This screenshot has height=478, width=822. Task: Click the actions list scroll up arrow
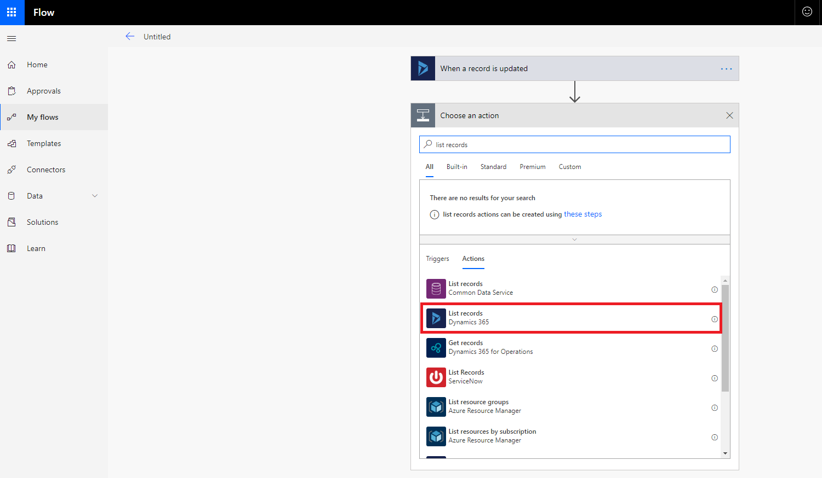(x=726, y=280)
